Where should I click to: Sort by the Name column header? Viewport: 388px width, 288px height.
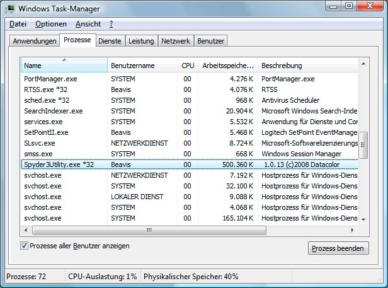pyautogui.click(x=64, y=66)
